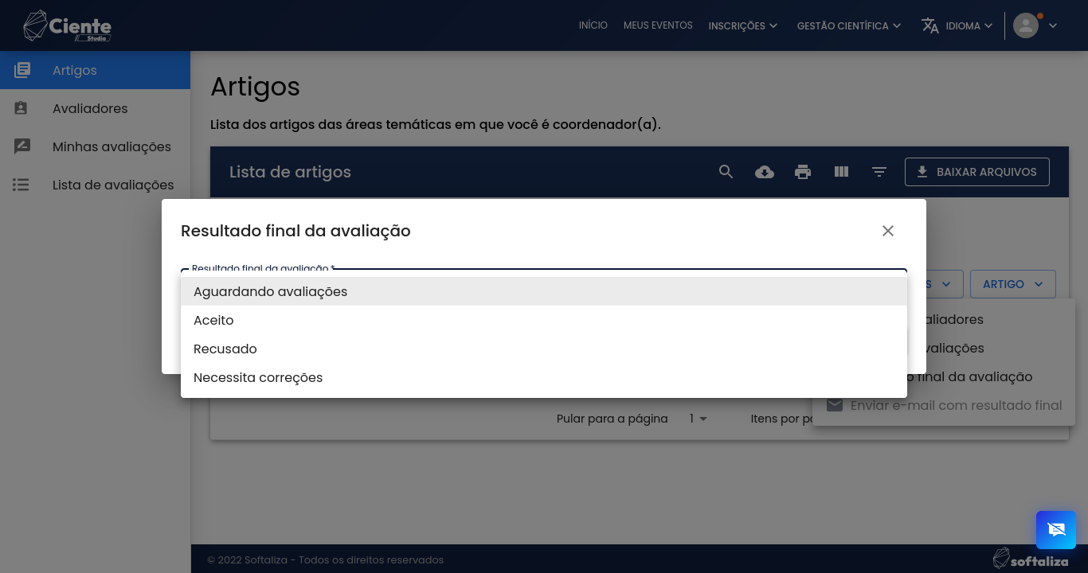Open the Avaliadores sidebar link
The image size is (1088, 573).
click(90, 108)
